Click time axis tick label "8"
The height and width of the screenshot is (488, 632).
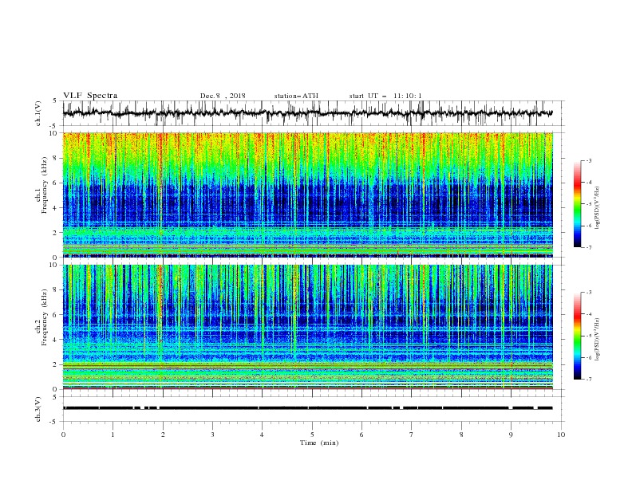pos(461,435)
